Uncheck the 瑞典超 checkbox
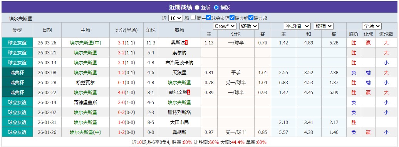399x147 pixels. [x=251, y=18]
